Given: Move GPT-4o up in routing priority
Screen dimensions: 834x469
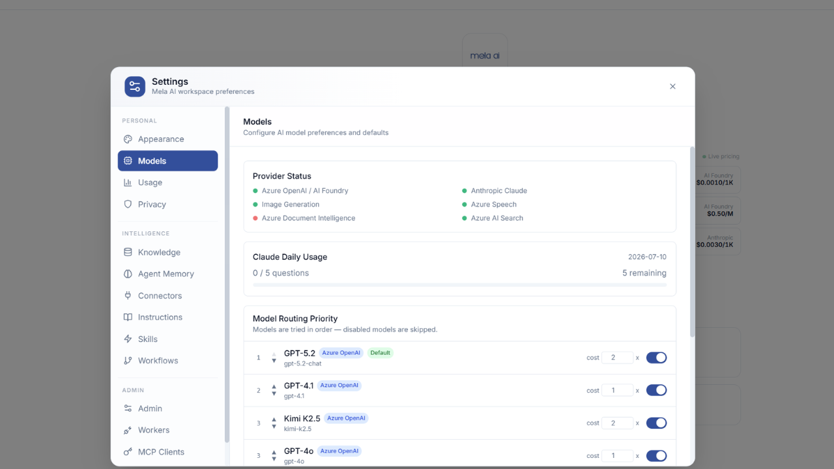Looking at the screenshot, I should pyautogui.click(x=274, y=452).
